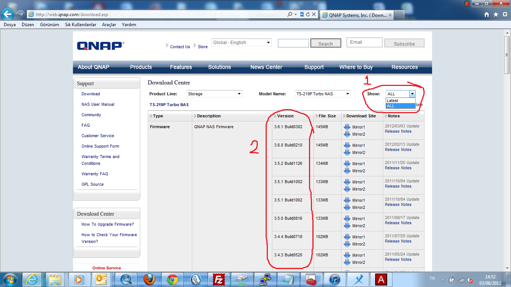The width and height of the screenshot is (511, 287).
Task: Open the Products navigation menu
Action: pyautogui.click(x=141, y=67)
